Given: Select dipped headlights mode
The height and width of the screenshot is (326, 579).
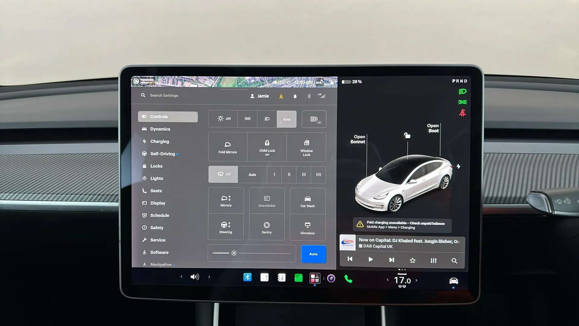Looking at the screenshot, I should 267,119.
